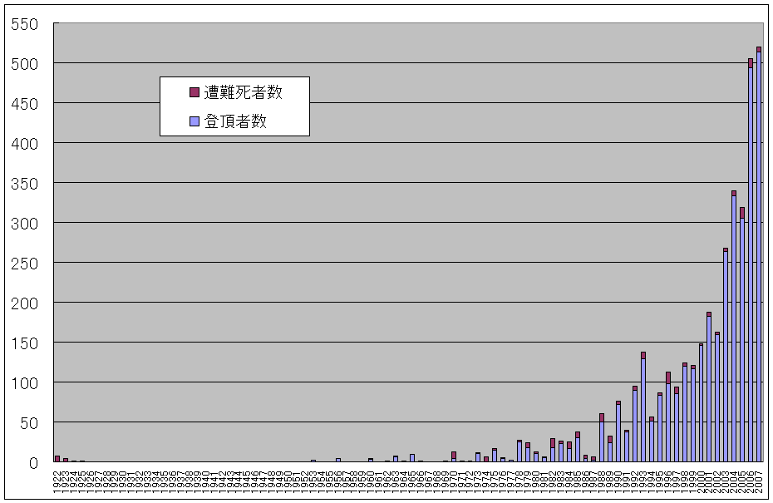Select the 登頂者数 legend label
The width and height of the screenshot is (773, 503).
235,121
